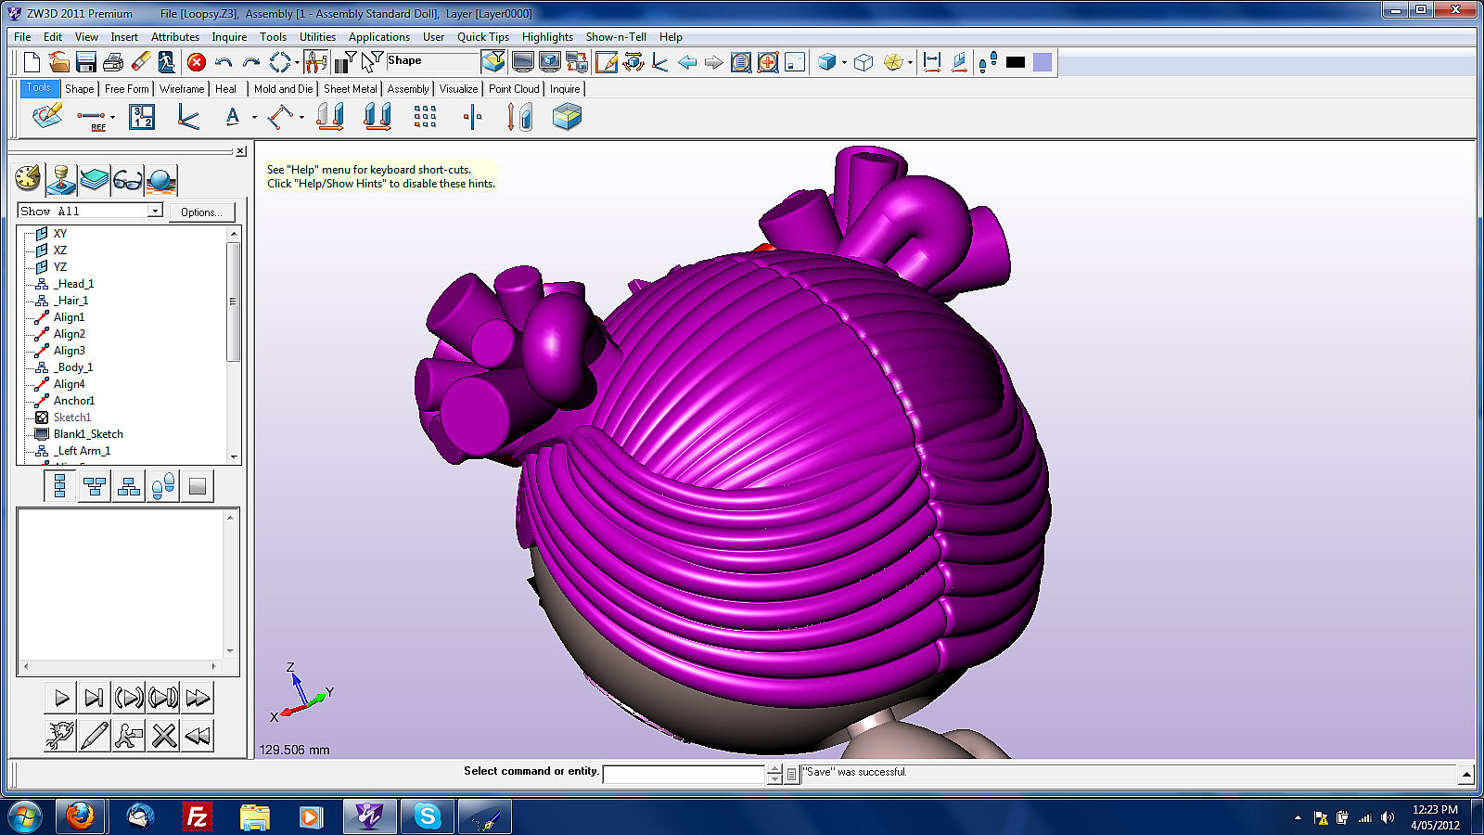Click the rewind button in the replay controls
The height and width of the screenshot is (835, 1484).
(198, 736)
